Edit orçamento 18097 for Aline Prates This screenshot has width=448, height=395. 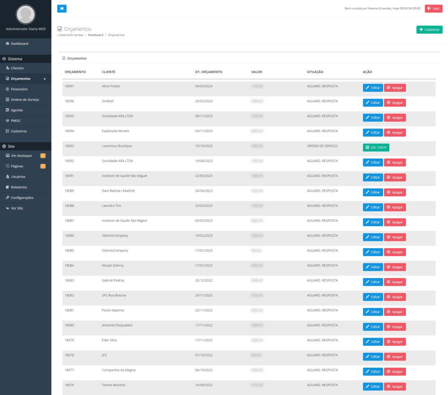(372, 88)
